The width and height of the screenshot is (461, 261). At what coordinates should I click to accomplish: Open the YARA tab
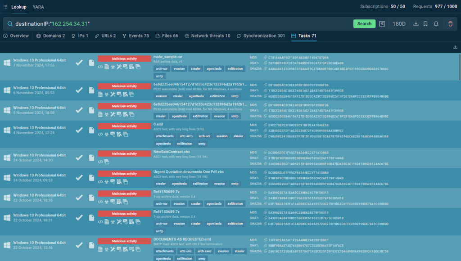[x=38, y=7]
